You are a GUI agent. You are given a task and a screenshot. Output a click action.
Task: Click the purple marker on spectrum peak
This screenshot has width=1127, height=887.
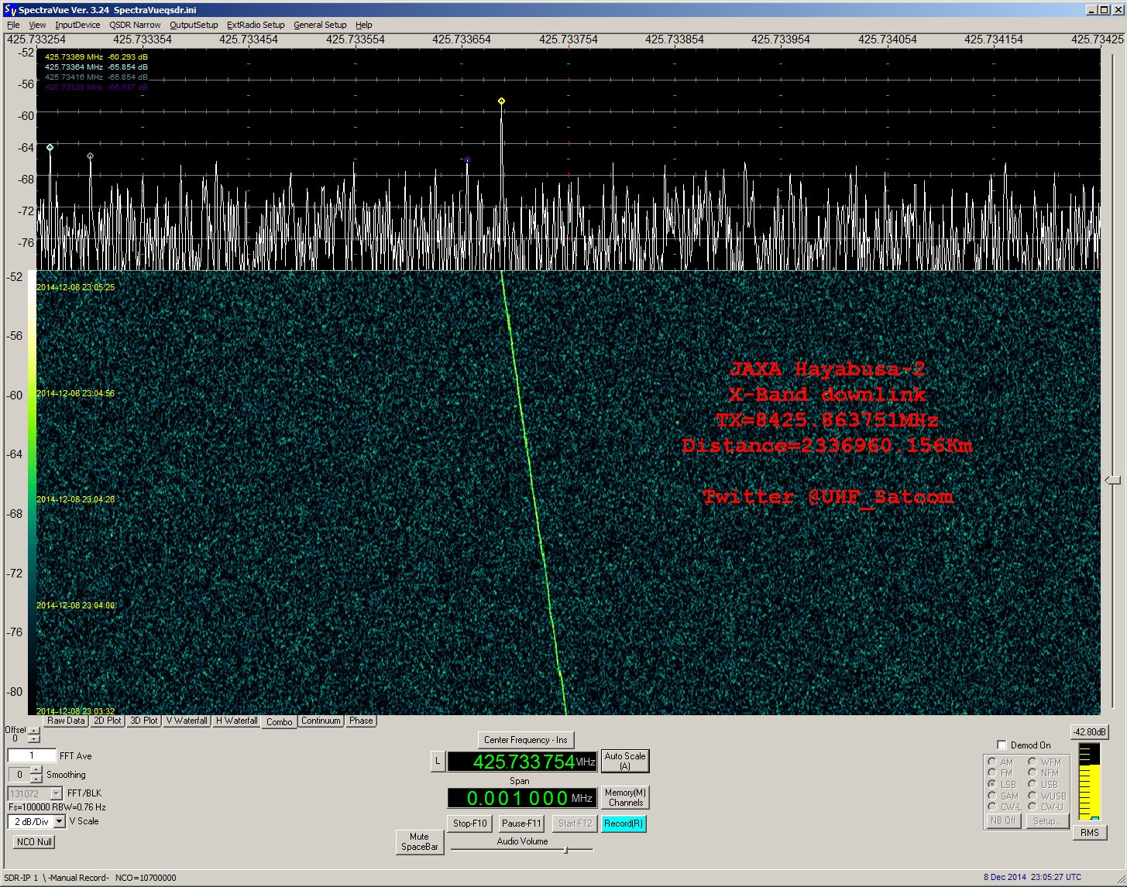[467, 159]
